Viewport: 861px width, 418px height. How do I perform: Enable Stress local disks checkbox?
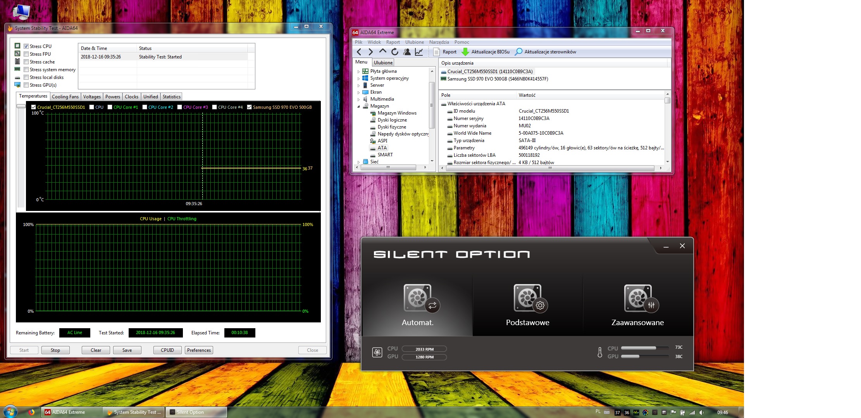pos(26,77)
